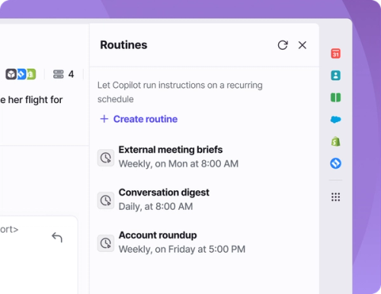Image resolution: width=381 pixels, height=294 pixels.
Task: Click the plus icon before Create routine
Action: point(104,119)
